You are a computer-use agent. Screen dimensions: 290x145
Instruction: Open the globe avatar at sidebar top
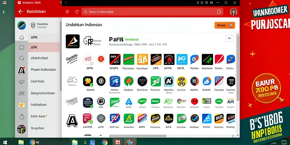(22, 25)
